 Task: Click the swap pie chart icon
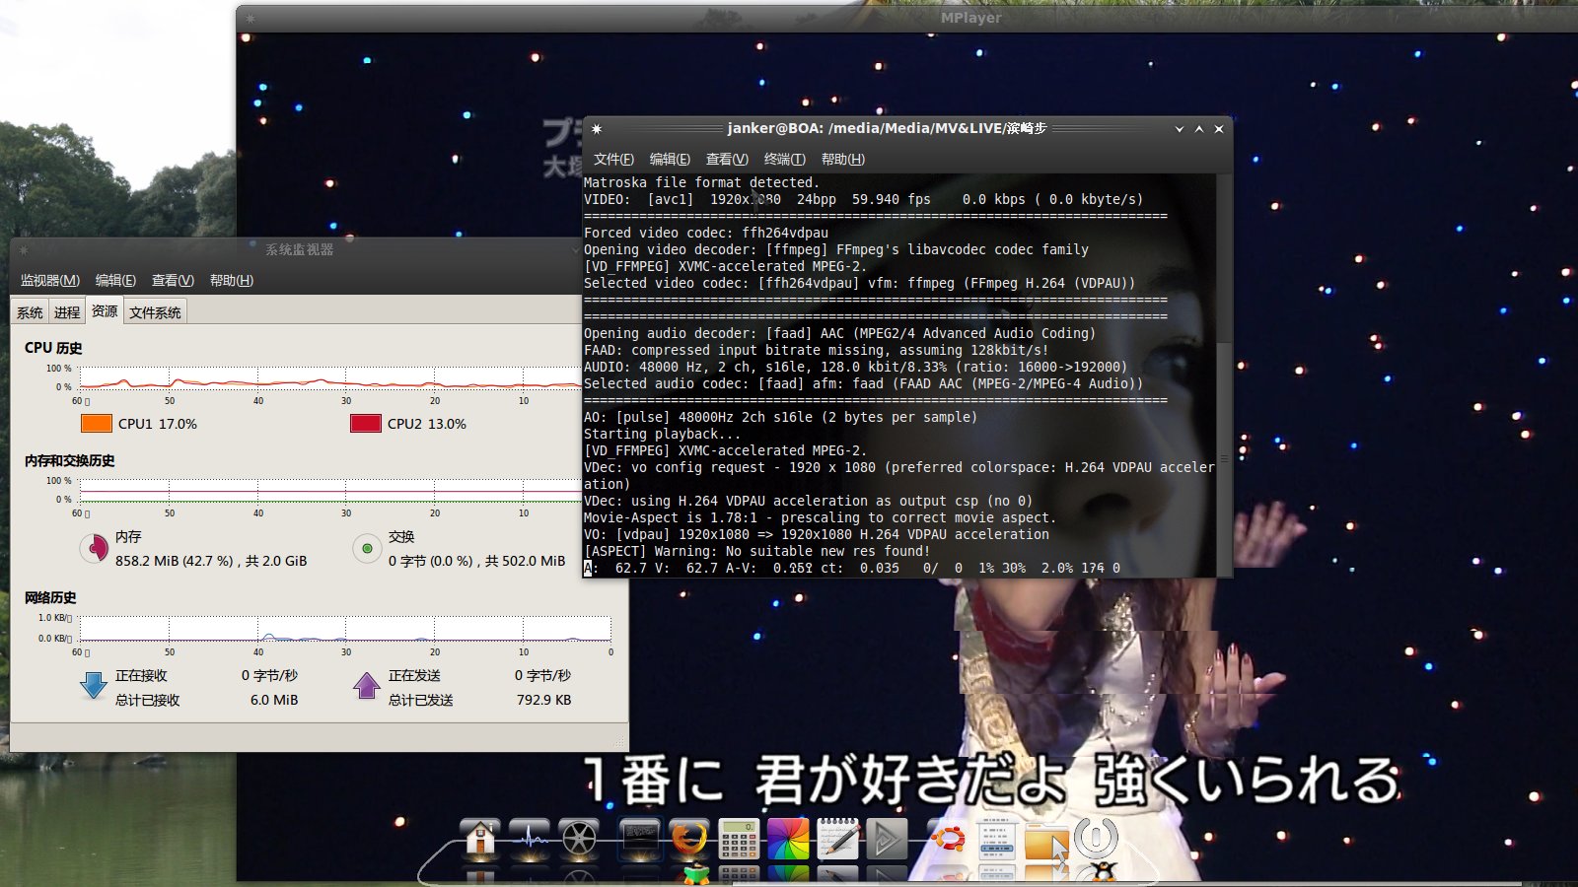coord(367,547)
